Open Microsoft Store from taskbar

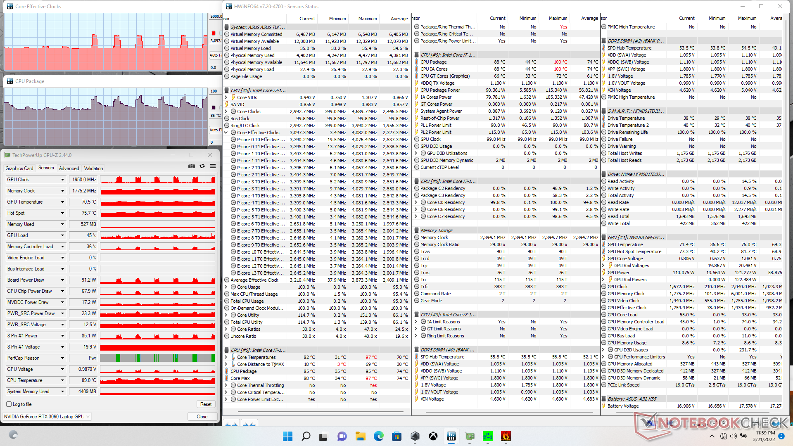coord(396,436)
